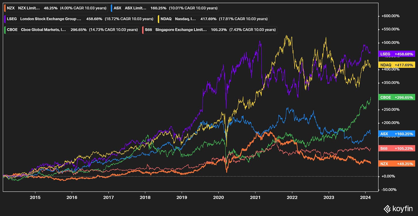The width and height of the screenshot is (418, 216).
Task: Click the CBOE +296.65% price axis tag
Action: point(397,97)
